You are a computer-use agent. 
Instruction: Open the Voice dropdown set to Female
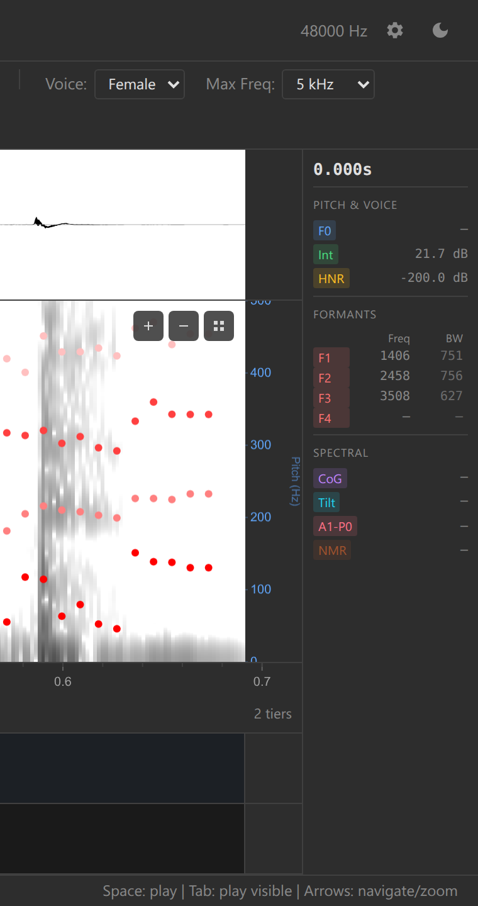(x=140, y=84)
